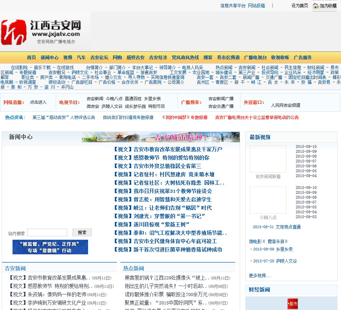Open 《我的中国梦》专题报道 link
Viewport: 341px width, 310px height.
(185, 117)
